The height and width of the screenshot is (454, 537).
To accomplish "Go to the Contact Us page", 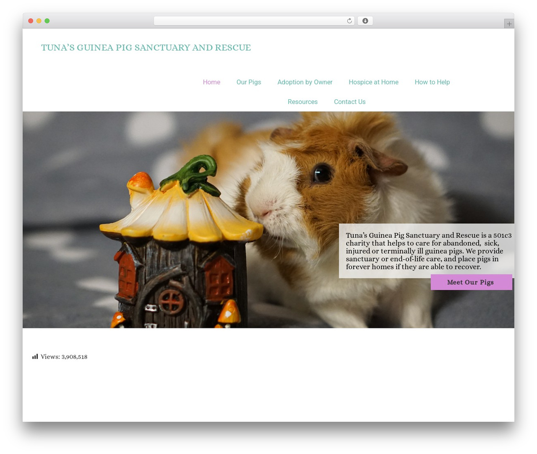I will tap(349, 102).
